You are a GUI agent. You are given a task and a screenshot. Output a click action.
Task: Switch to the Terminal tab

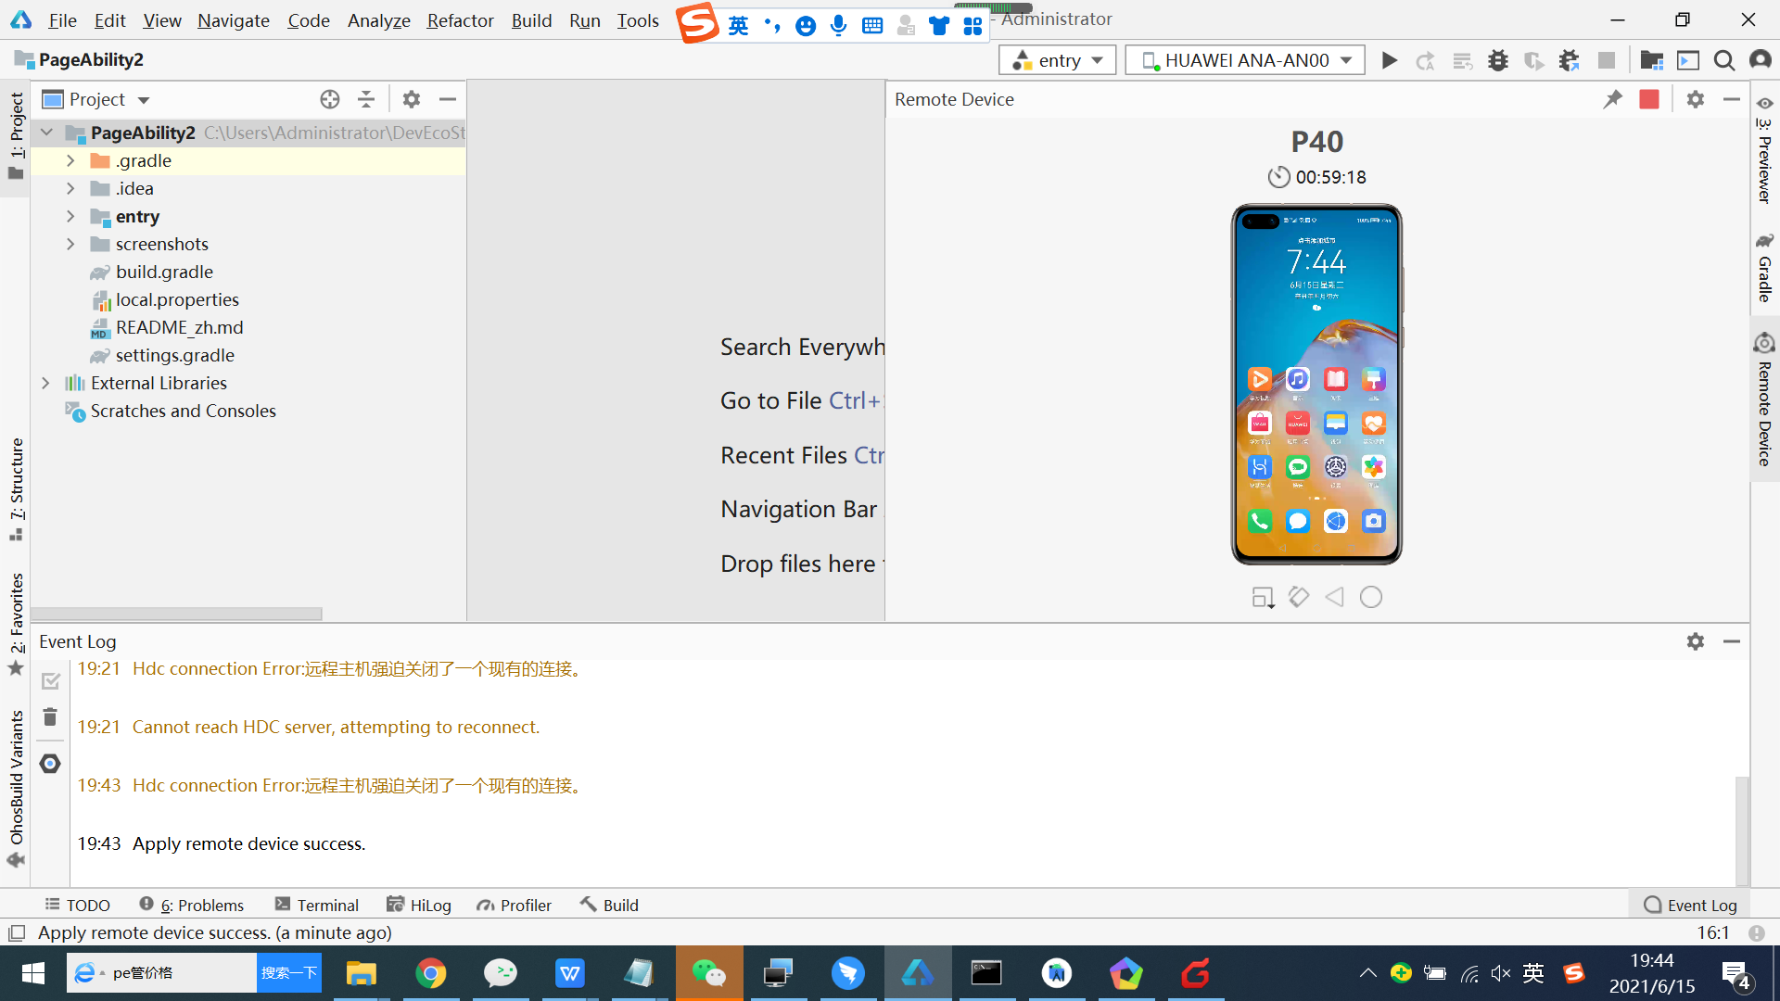[x=316, y=905]
